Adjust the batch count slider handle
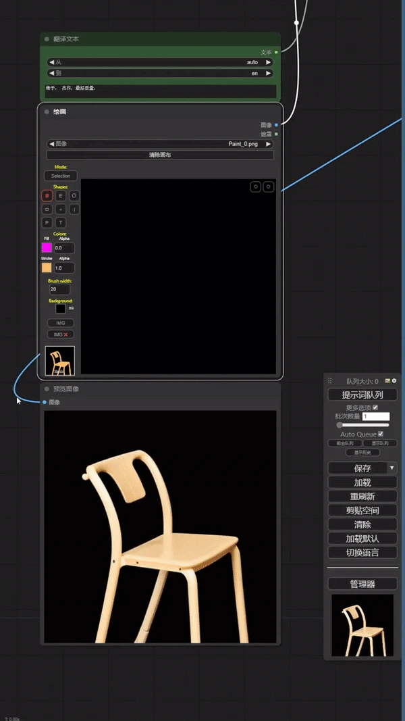The height and width of the screenshot is (721, 405). pos(340,425)
